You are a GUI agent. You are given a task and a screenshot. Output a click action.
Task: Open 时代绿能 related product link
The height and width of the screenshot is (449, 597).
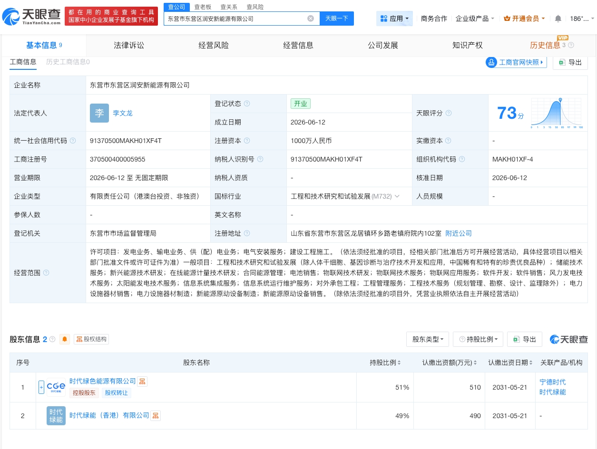click(x=553, y=392)
